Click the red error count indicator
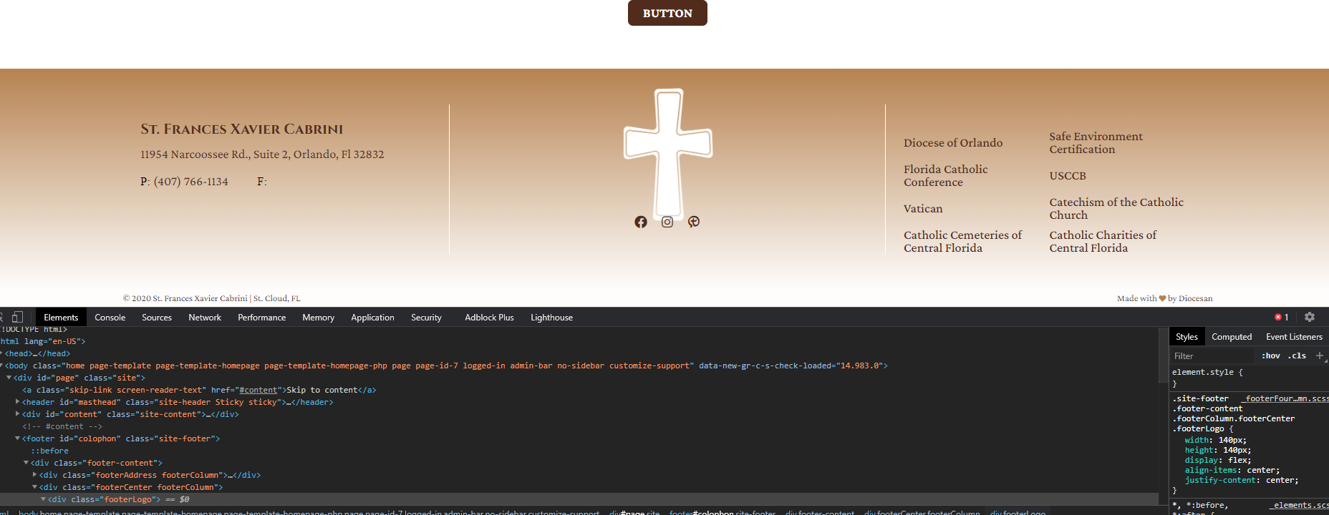Viewport: 1329px width, 515px height. tap(1282, 317)
